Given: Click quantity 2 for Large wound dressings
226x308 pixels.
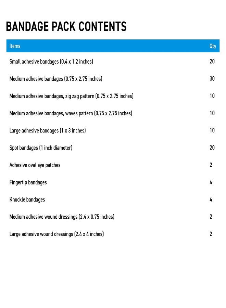Looking at the screenshot, I should (x=211, y=234).
